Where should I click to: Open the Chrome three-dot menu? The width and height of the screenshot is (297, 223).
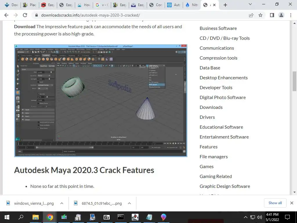click(x=291, y=15)
